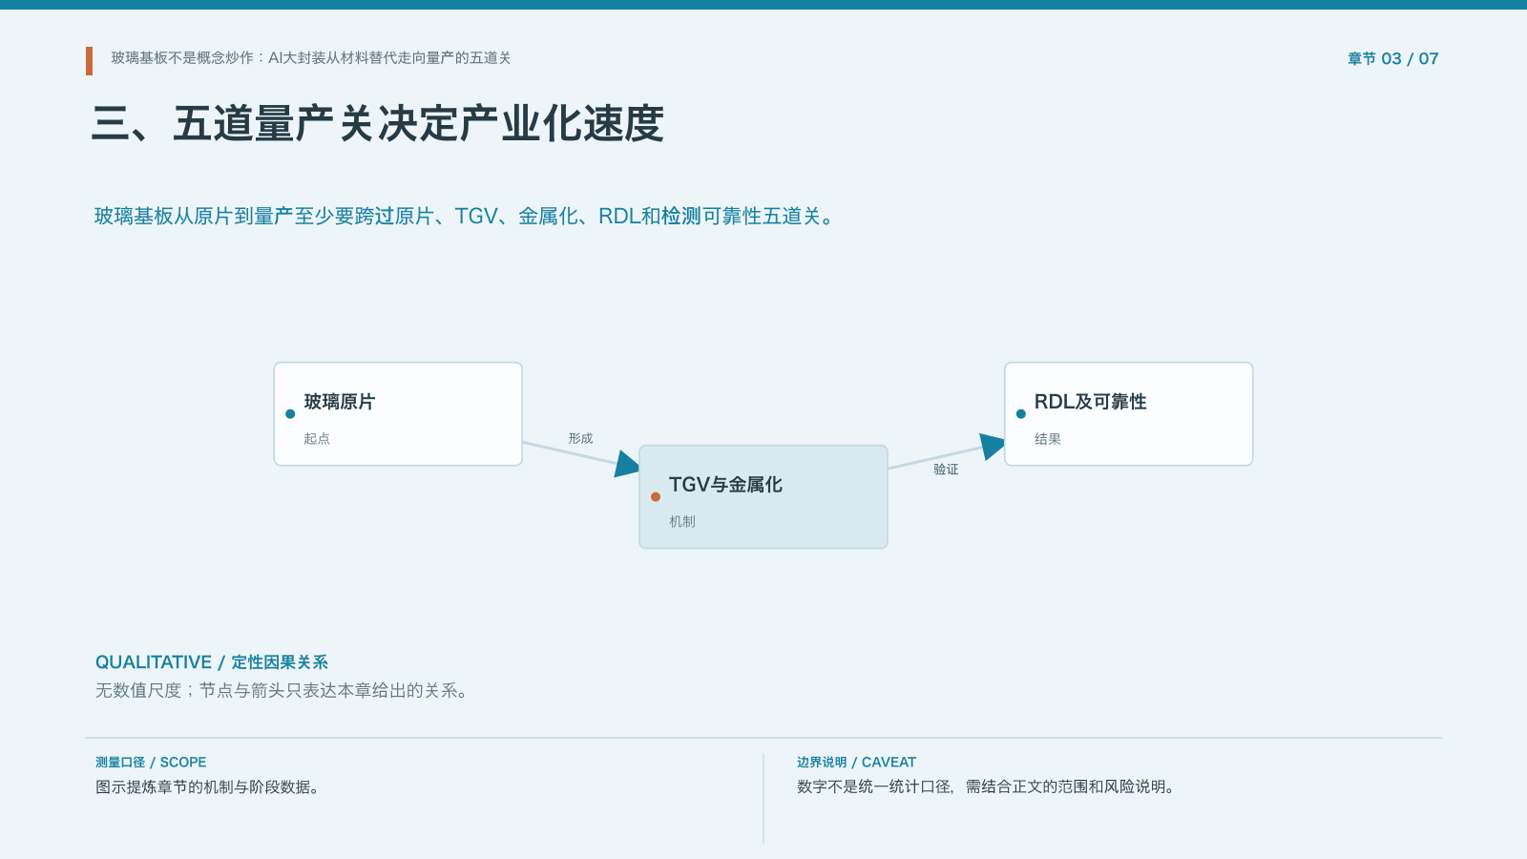Click the 起点 label in 玻璃原片 card
Viewport: 1527px width, 859px height.
coord(317,439)
